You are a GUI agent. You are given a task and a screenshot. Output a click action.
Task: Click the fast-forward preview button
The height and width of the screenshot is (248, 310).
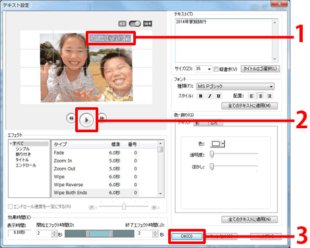point(102,118)
